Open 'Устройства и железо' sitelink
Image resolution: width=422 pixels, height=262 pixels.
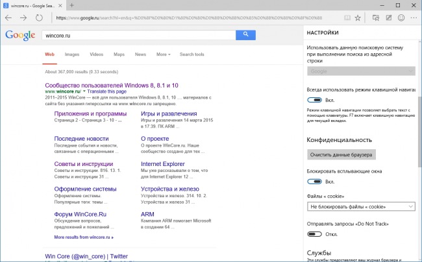tap(170, 189)
